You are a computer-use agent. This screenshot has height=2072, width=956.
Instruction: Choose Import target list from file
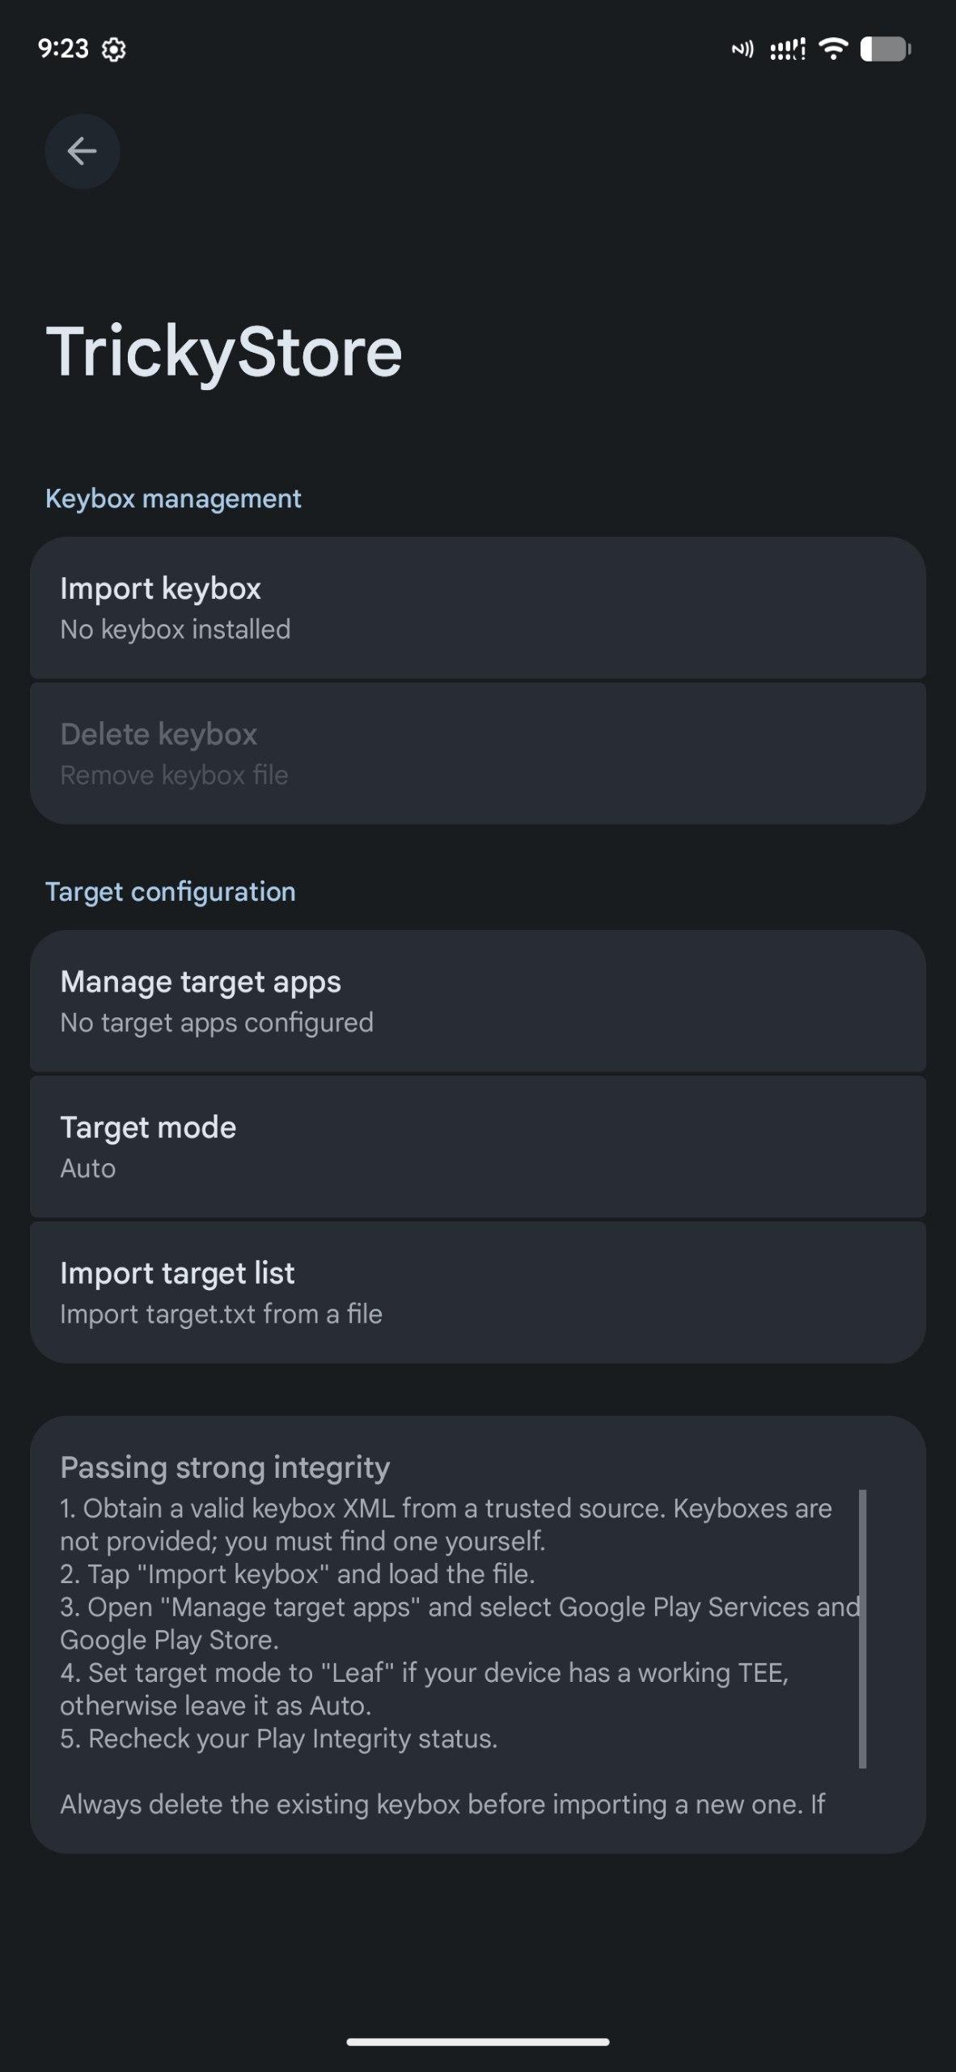[477, 1293]
